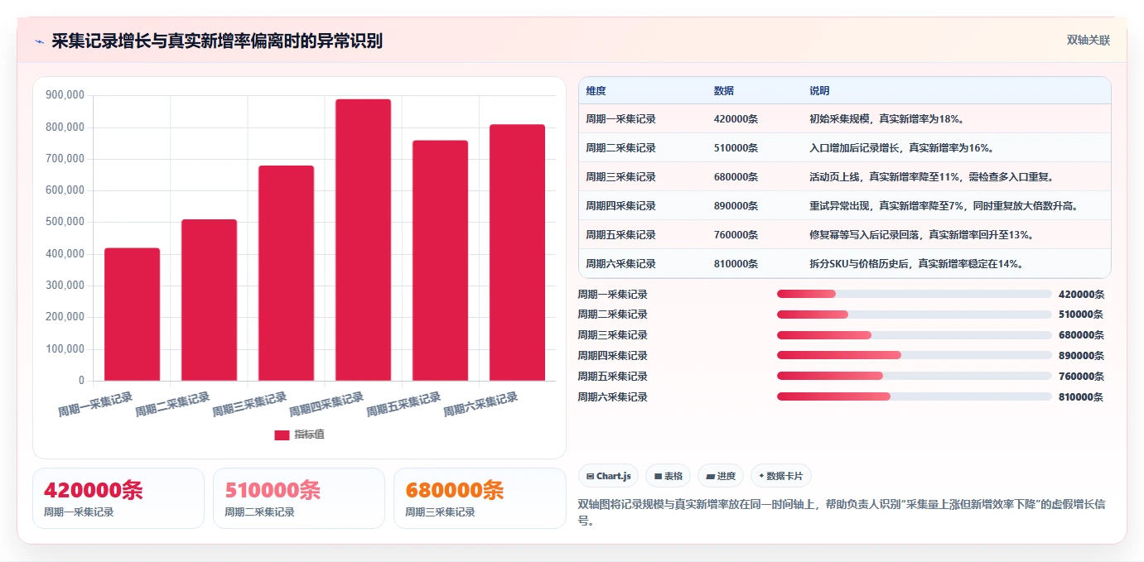This screenshot has height=562, width=1144.
Task: Click table value 510000条
Action: click(736, 148)
